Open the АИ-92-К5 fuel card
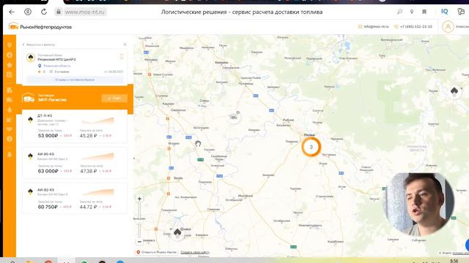 coord(75,199)
